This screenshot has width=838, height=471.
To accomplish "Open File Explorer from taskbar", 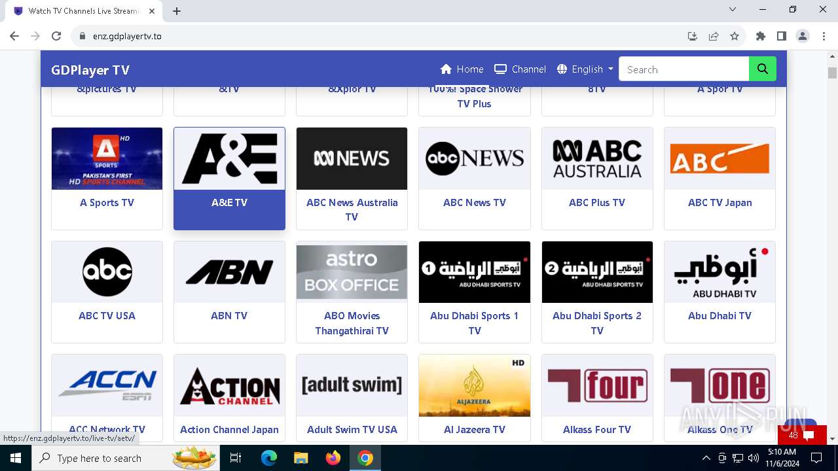I will click(301, 458).
